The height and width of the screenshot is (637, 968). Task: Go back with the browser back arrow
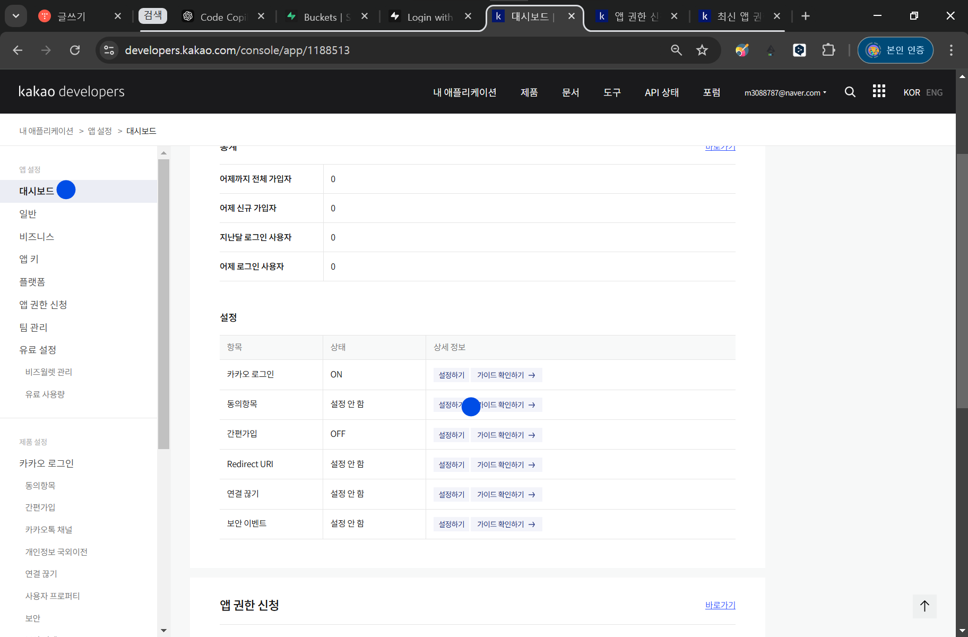tap(18, 50)
